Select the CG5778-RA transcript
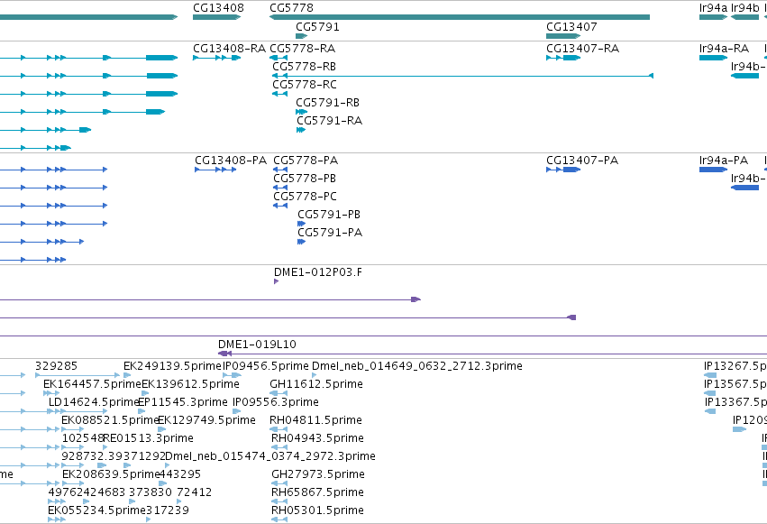The image size is (767, 524). coord(278,58)
